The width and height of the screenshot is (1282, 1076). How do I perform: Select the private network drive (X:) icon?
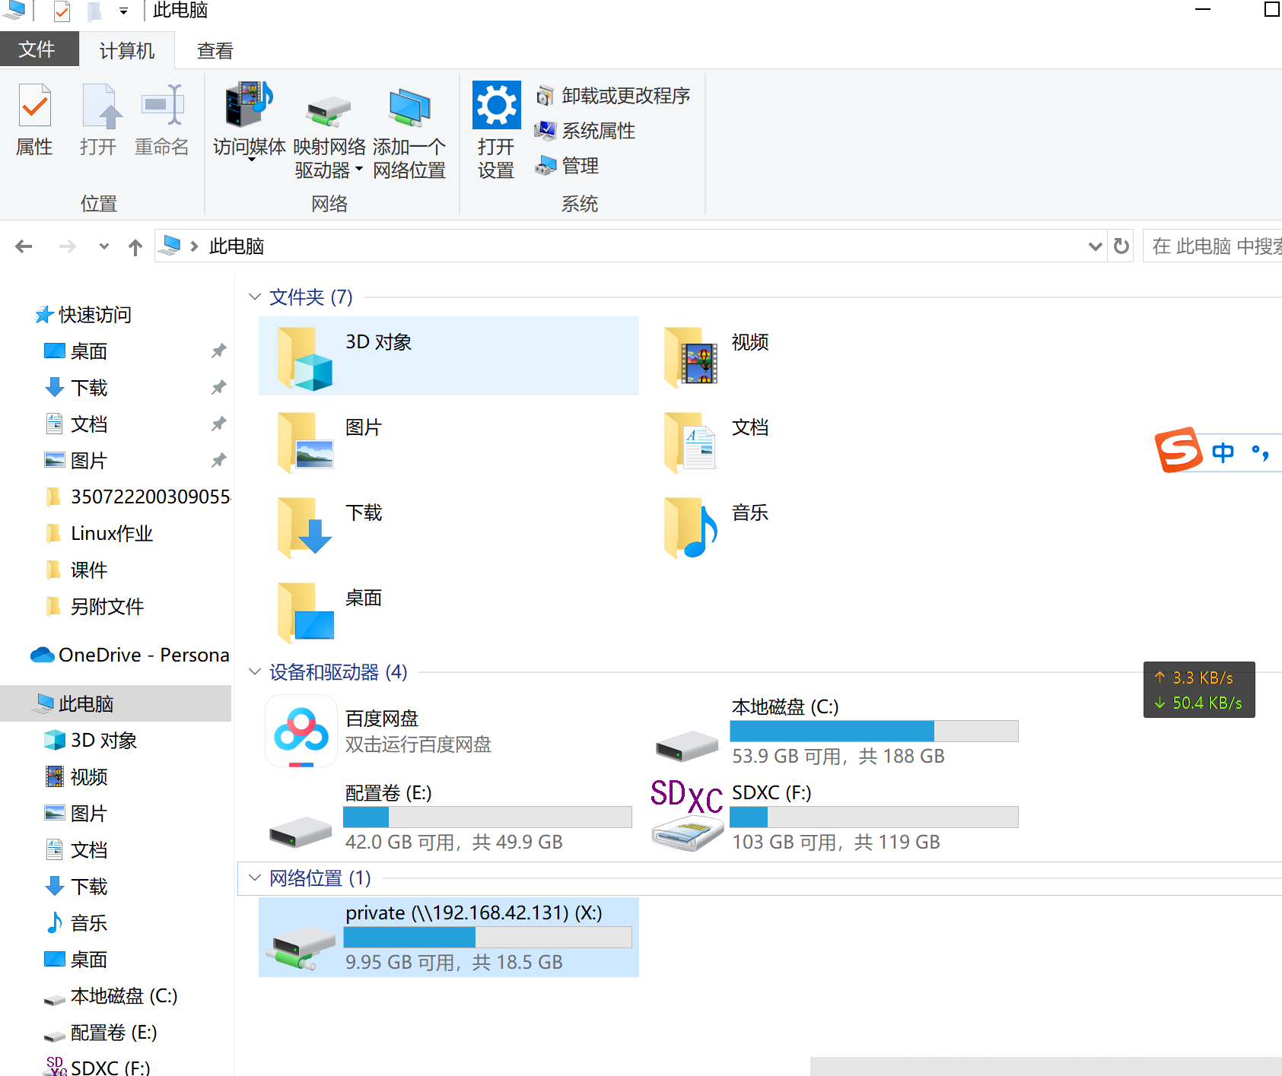click(301, 947)
